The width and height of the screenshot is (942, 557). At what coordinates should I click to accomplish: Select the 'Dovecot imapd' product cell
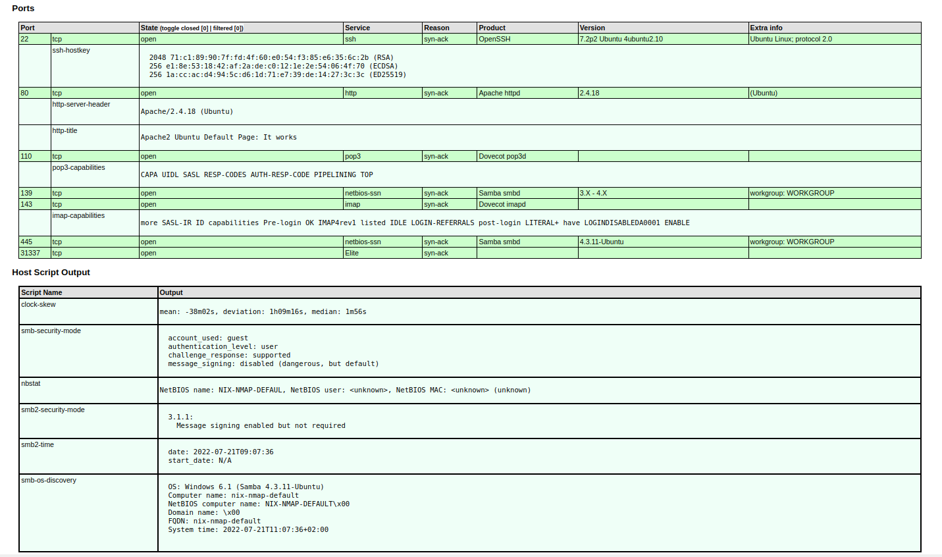[527, 204]
